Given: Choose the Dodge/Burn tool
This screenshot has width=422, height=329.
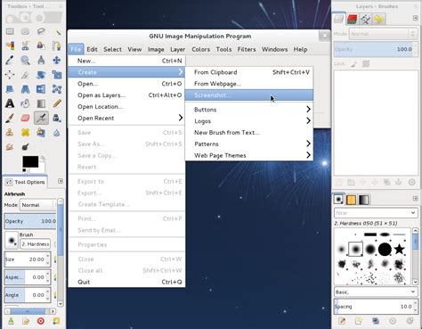Looking at the screenshot, I should (25, 147).
